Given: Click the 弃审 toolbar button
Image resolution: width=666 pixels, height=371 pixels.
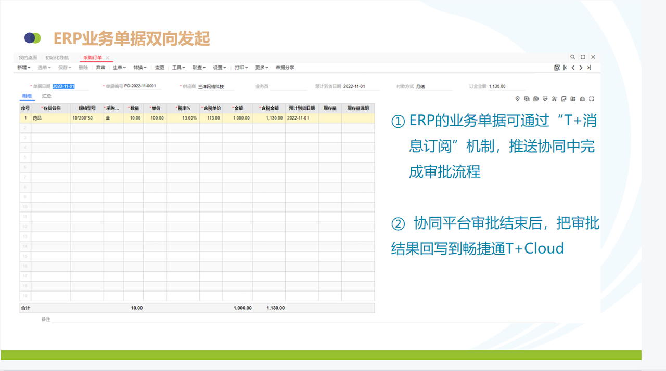Looking at the screenshot, I should [x=100, y=68].
